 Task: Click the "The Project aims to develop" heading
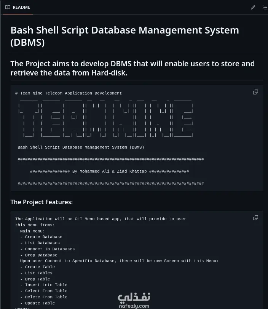tap(132, 68)
